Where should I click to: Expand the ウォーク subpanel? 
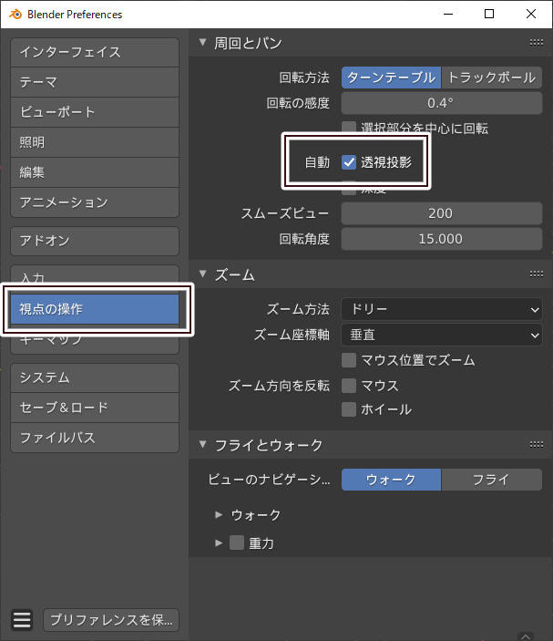[219, 514]
